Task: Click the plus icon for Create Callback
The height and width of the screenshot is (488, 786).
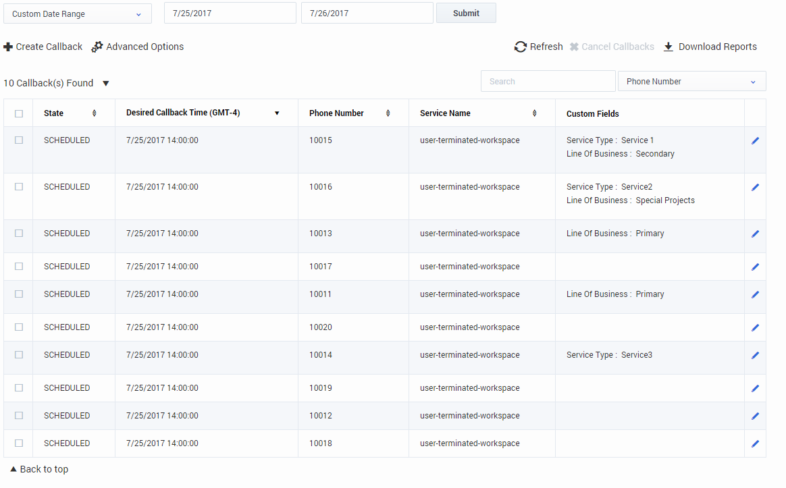Action: click(8, 47)
